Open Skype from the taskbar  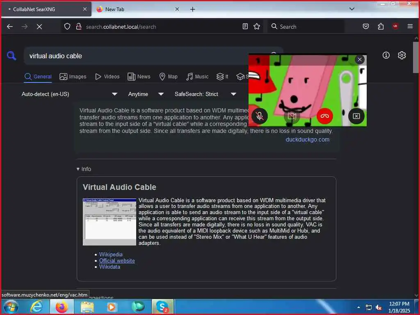(x=162, y=307)
